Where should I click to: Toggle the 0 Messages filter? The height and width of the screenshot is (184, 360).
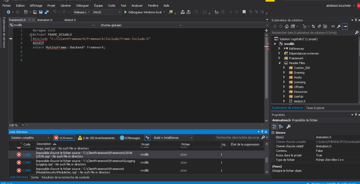(x=130, y=138)
